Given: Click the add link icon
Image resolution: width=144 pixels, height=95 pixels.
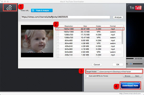Looking at the screenshot, I should 9,8.
